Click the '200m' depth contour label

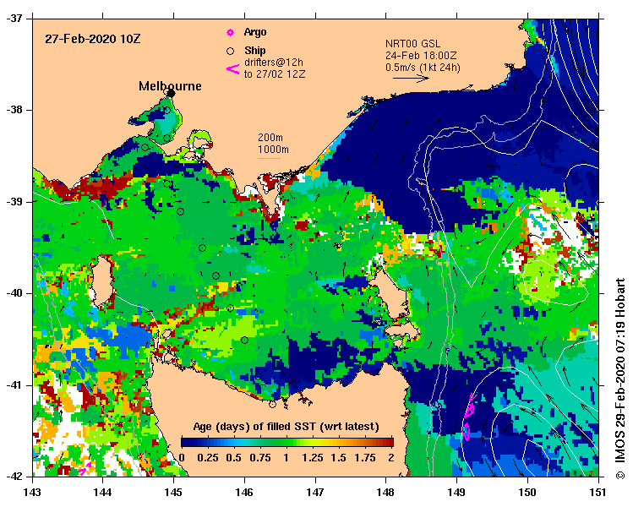tap(270, 138)
